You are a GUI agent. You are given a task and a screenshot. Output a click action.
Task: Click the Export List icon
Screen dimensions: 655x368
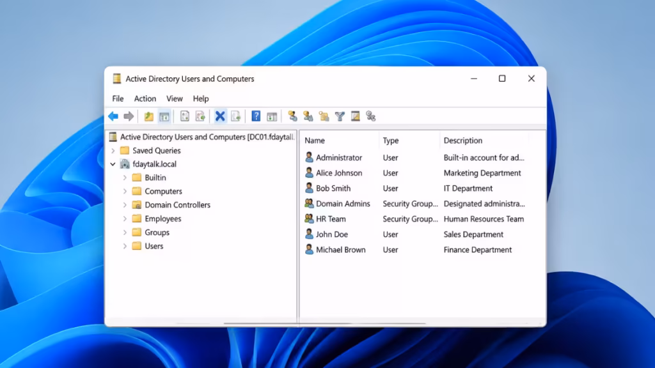[235, 116]
